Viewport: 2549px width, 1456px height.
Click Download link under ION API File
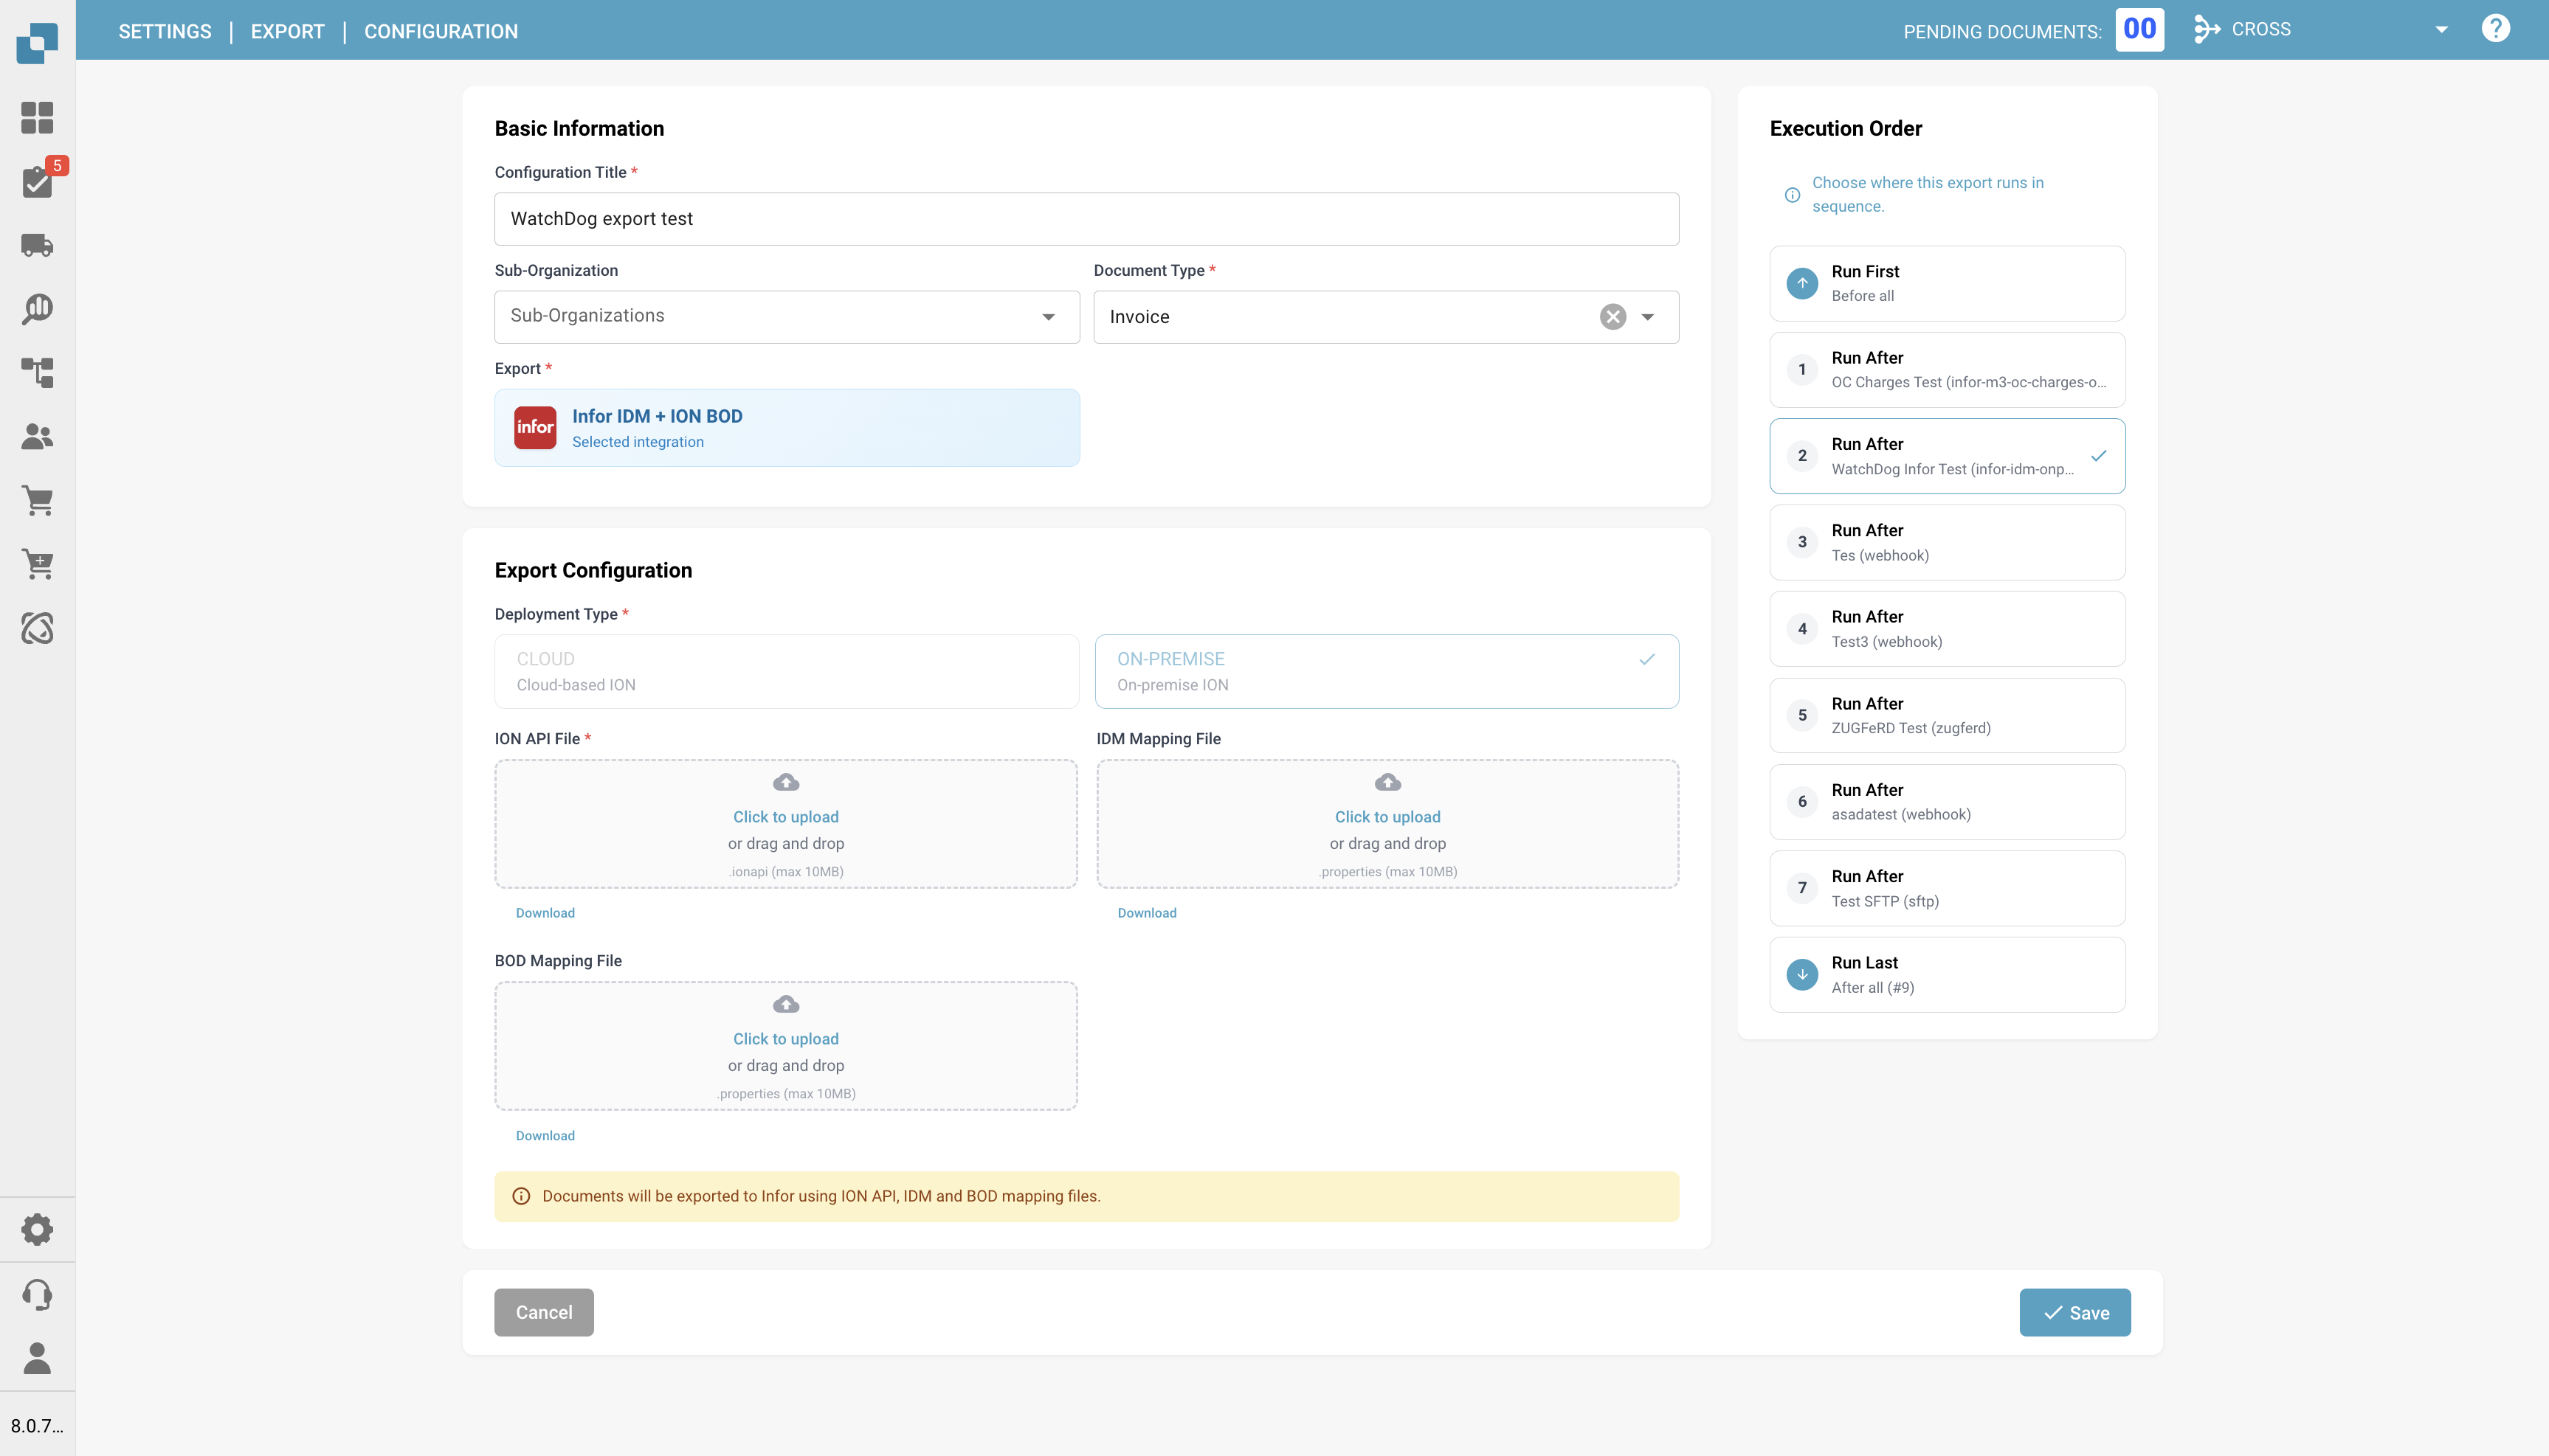(545, 913)
